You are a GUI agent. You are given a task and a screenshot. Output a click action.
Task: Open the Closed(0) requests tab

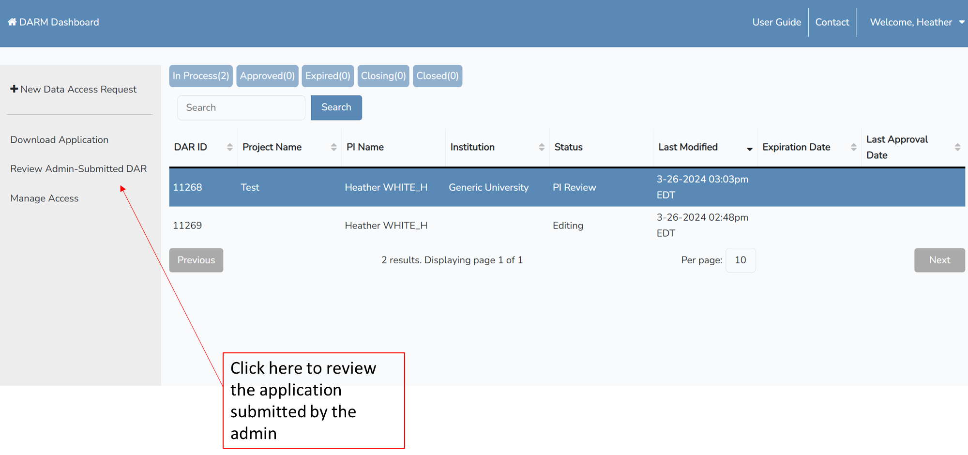(437, 76)
